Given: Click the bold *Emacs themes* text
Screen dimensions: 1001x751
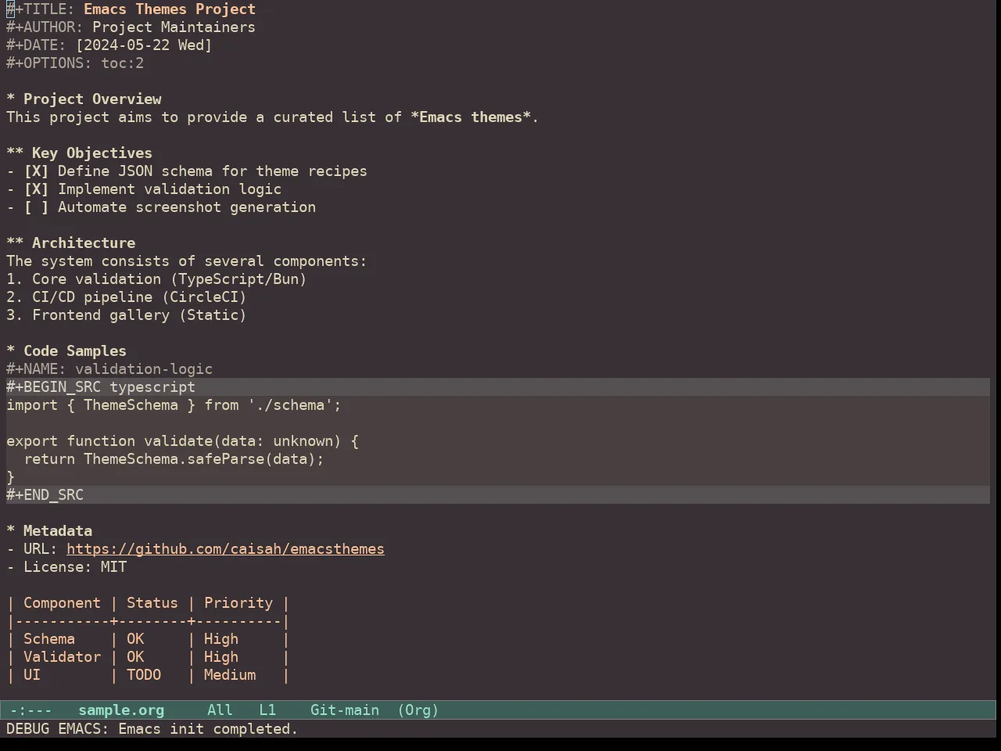Looking at the screenshot, I should click(x=471, y=117).
